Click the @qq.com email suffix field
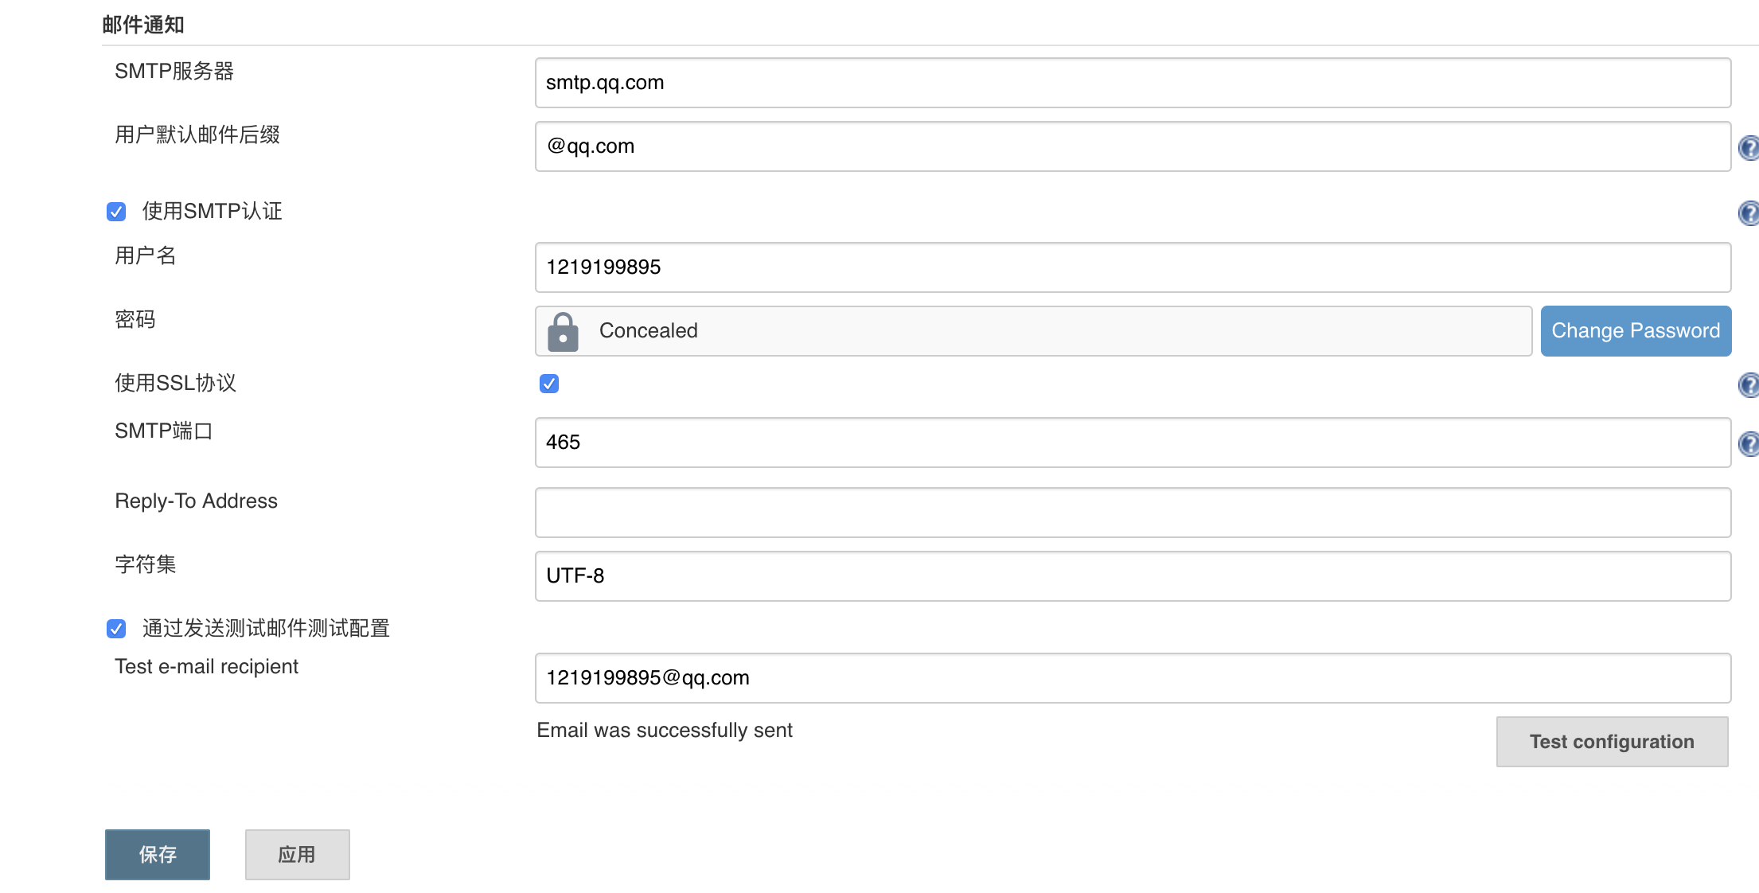The height and width of the screenshot is (893, 1759). (x=1133, y=146)
